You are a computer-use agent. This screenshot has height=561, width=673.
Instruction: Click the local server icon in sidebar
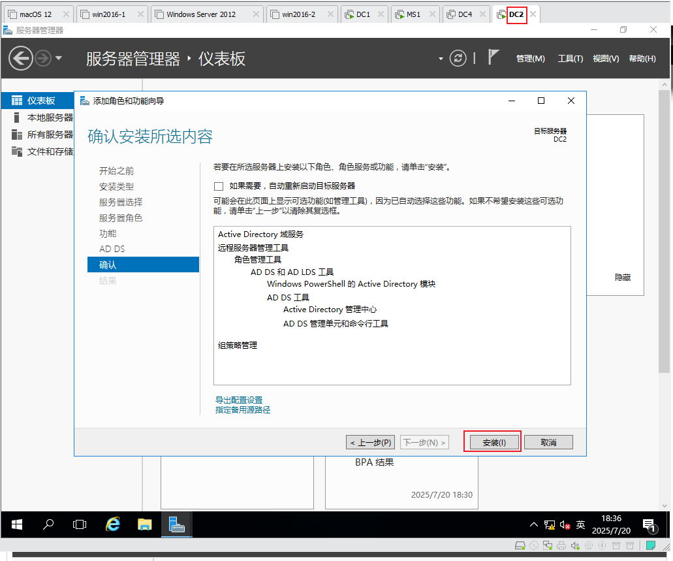point(16,118)
